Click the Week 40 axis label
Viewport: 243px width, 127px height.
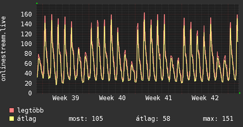[112, 98]
